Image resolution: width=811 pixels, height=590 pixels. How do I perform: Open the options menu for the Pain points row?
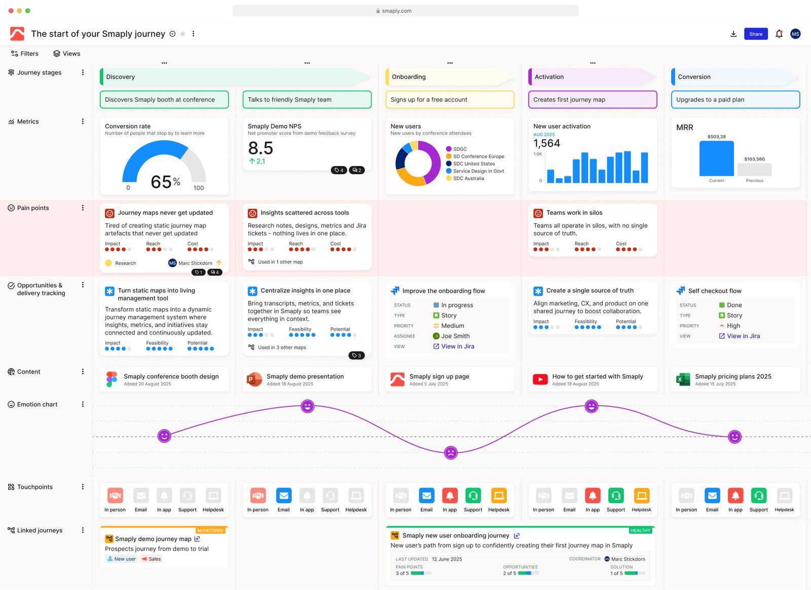pyautogui.click(x=83, y=208)
